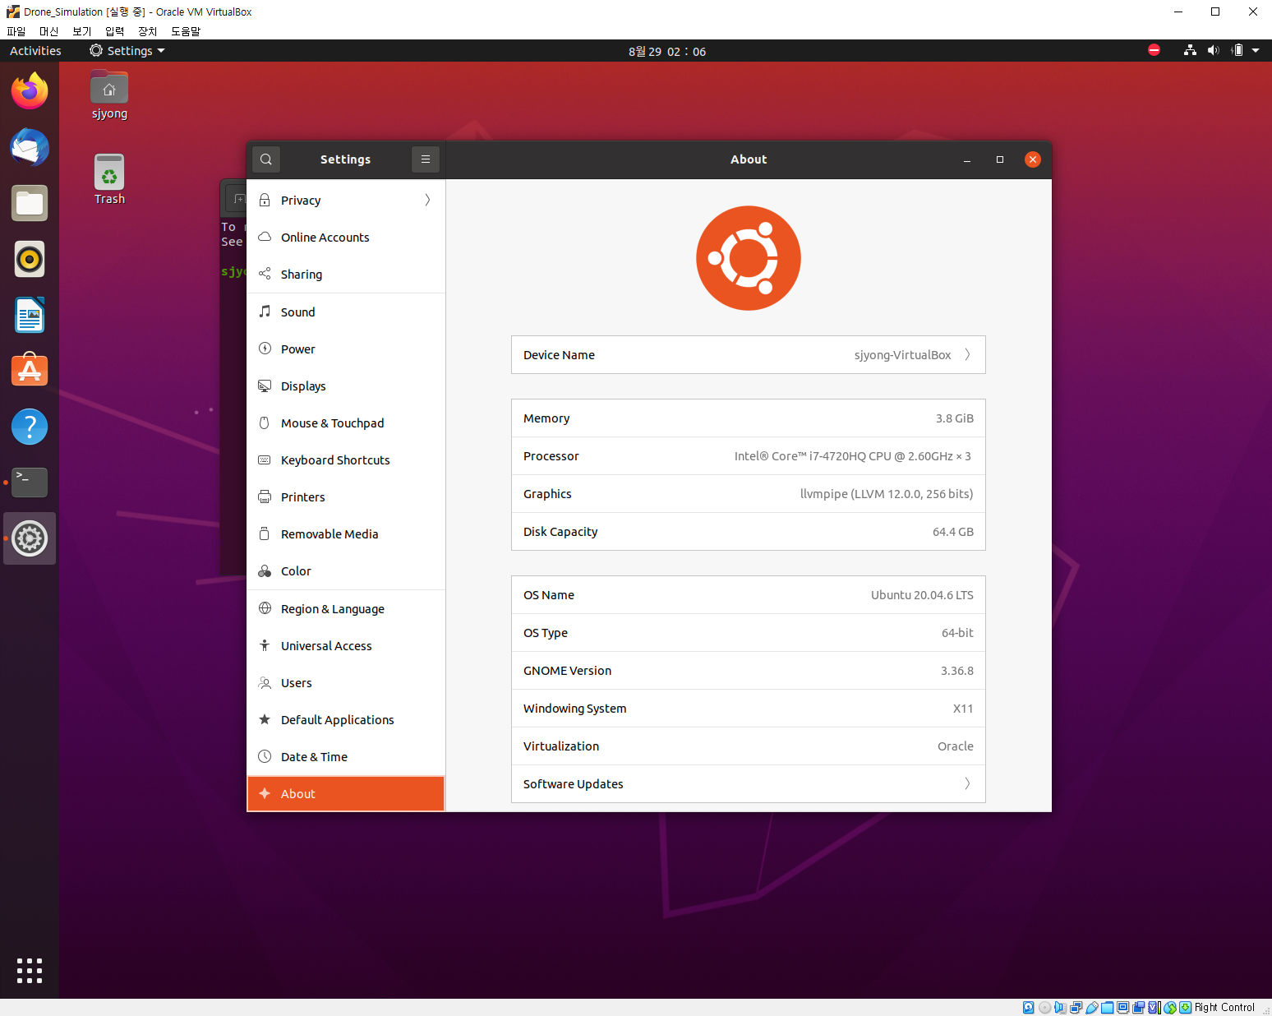Click the volume icon in the top bar
Screen dimensions: 1272x1016
[x=1214, y=50]
